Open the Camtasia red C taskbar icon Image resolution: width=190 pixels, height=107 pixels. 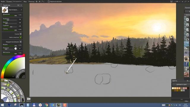[x=65, y=105]
